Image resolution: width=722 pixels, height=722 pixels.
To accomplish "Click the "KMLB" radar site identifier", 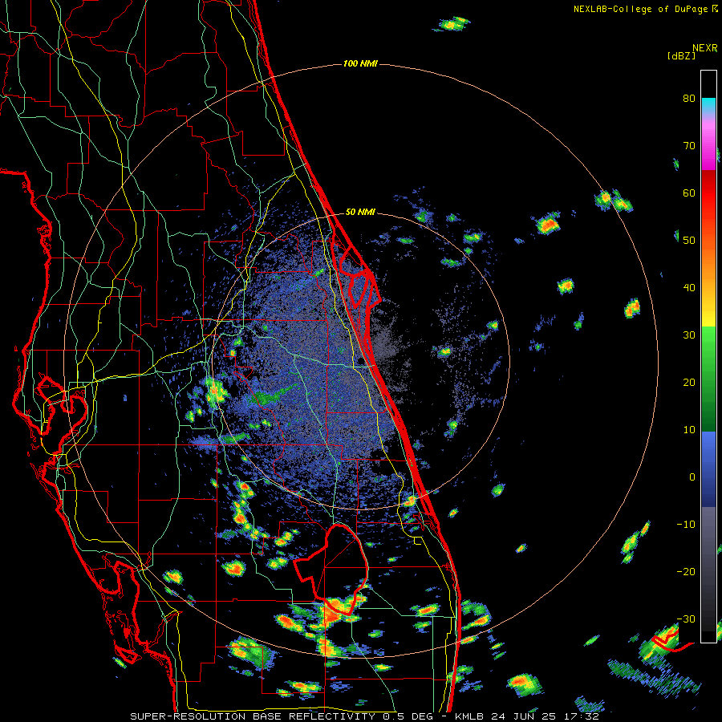I will point(471,716).
